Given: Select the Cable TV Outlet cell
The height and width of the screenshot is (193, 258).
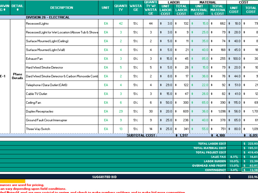Looking at the screenshot, I should coord(62,94).
